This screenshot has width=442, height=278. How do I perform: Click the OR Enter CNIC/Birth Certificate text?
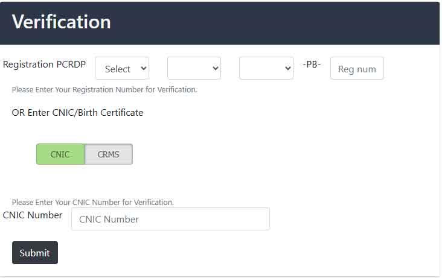click(x=77, y=113)
